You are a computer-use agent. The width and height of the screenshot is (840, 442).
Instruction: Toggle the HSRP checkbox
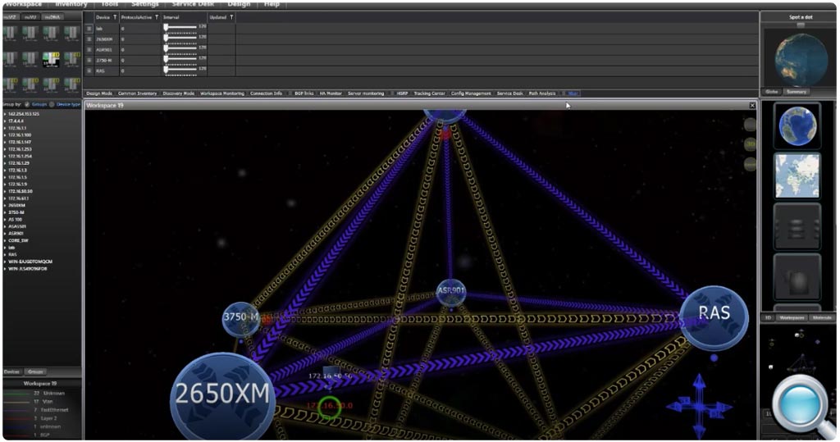point(392,93)
